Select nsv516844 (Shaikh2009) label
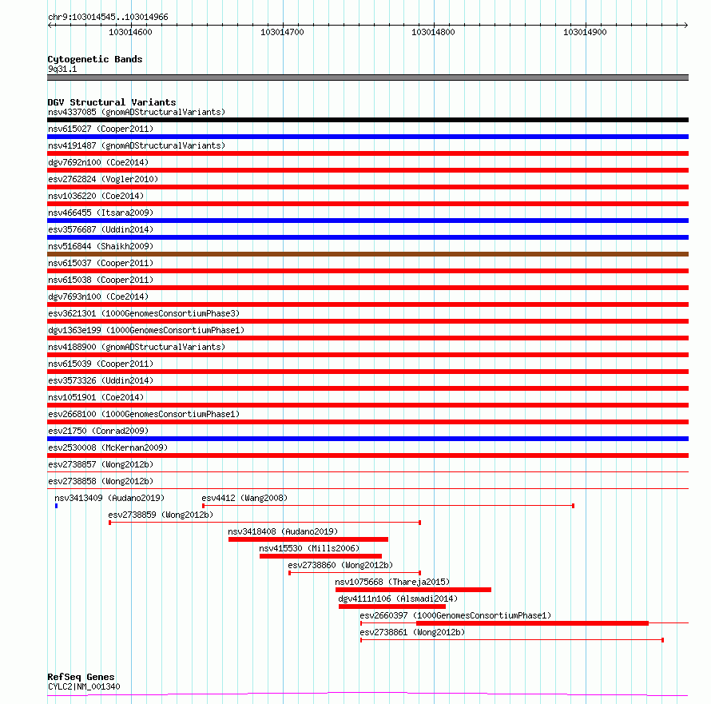Screen dimensions: 711x704 pos(101,246)
